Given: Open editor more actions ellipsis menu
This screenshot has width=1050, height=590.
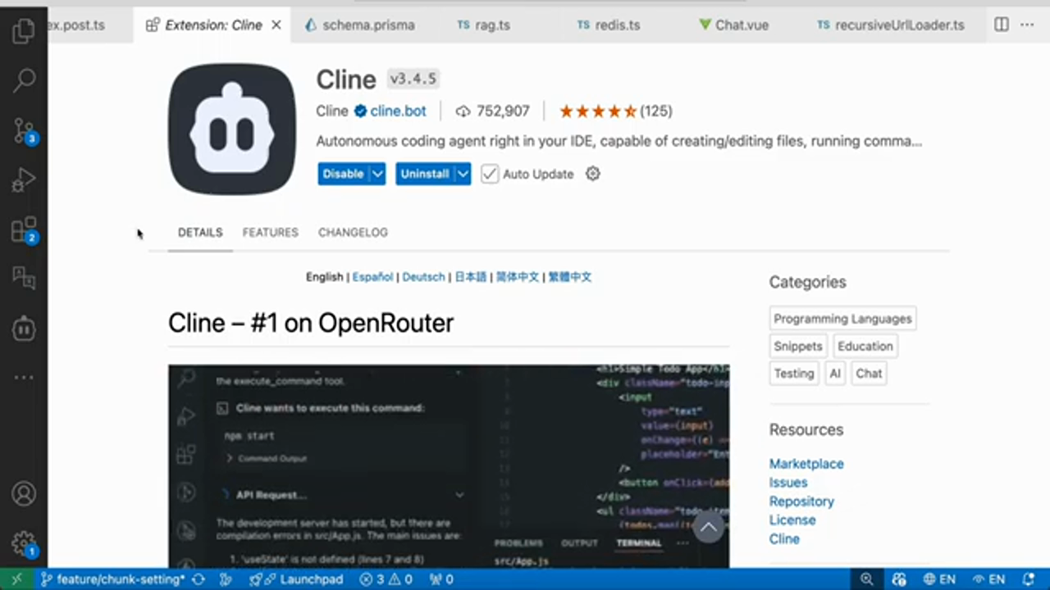Looking at the screenshot, I should (x=1027, y=25).
